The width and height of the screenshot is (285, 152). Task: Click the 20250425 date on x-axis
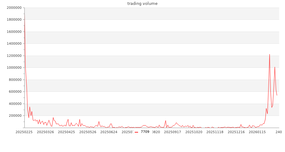(x=66, y=132)
